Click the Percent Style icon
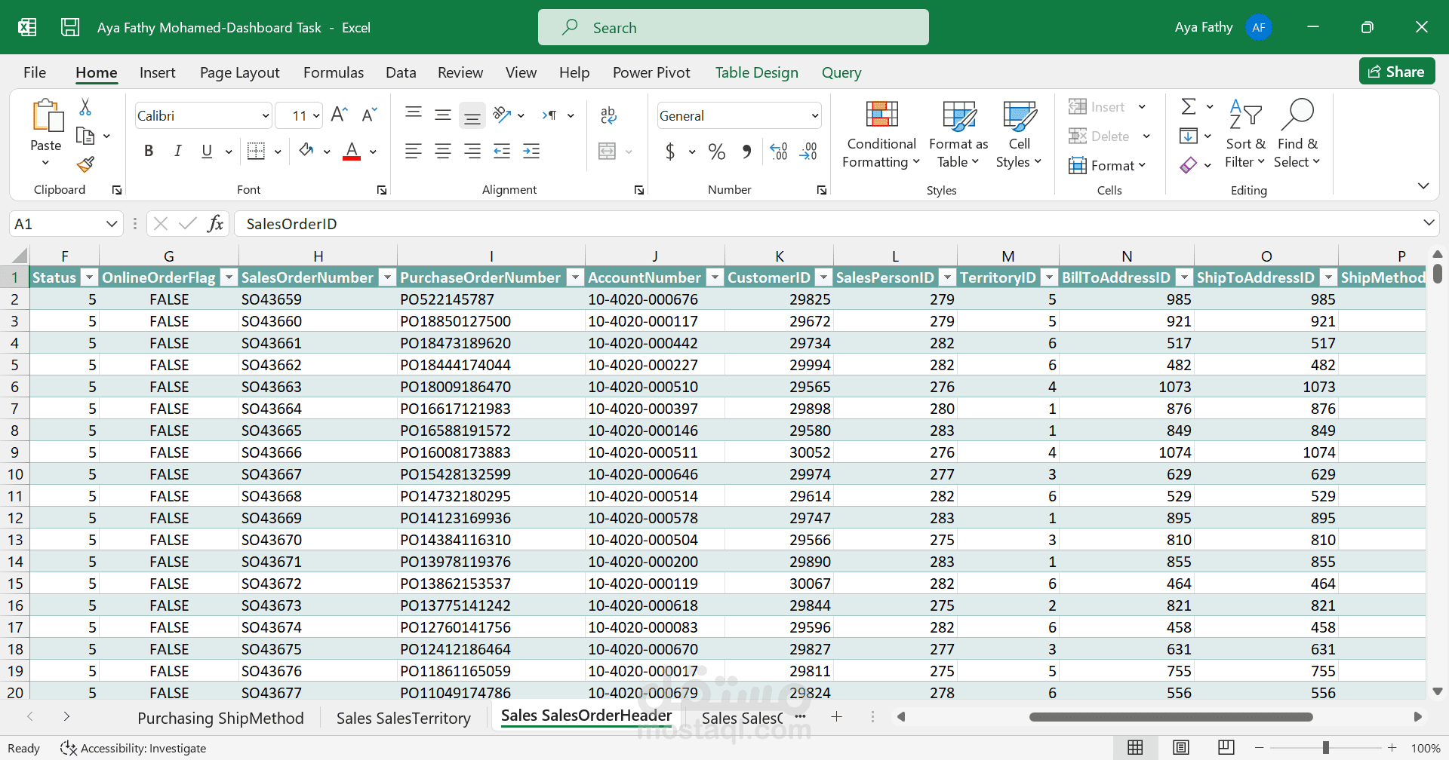This screenshot has width=1449, height=760. 716,152
